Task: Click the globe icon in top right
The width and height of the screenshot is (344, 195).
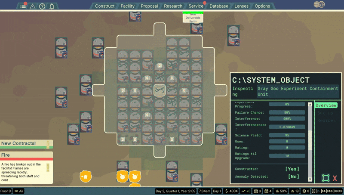Action: coord(319,4)
